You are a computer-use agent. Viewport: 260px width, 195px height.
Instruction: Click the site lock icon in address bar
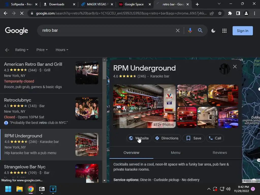tap(32, 13)
